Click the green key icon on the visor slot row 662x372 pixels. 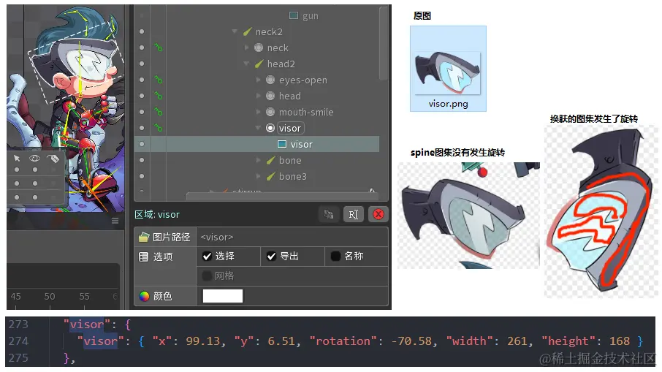pos(159,128)
